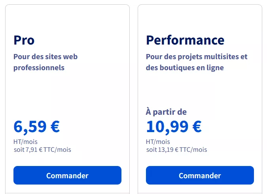Select the Pro plan heading
Screen dimensions: 267x194
[24, 40]
